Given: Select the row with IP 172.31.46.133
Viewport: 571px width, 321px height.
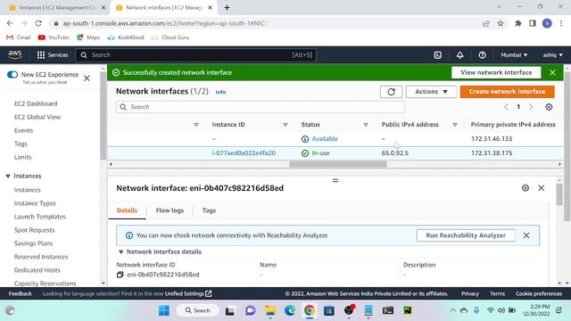Looking at the screenshot, I should coord(335,139).
